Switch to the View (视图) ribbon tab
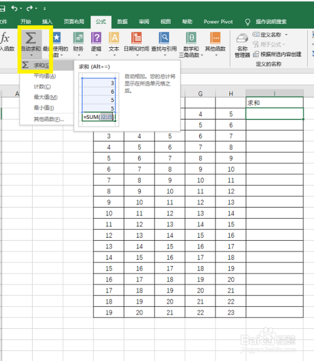The width and height of the screenshot is (314, 361). point(166,22)
